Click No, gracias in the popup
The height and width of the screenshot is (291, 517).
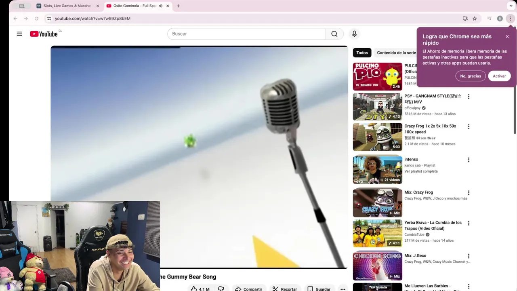click(x=471, y=76)
